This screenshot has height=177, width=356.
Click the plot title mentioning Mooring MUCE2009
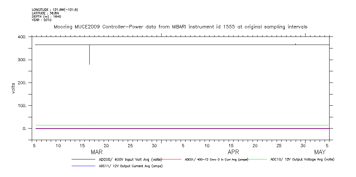point(180,27)
